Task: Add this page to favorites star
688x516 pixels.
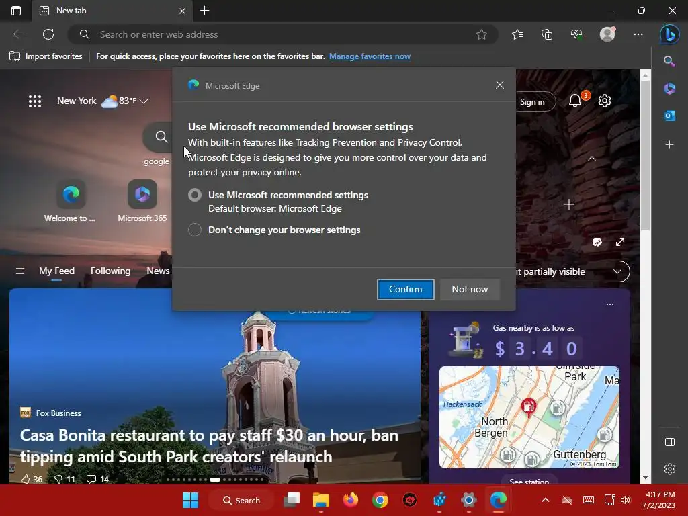Action: click(x=481, y=34)
